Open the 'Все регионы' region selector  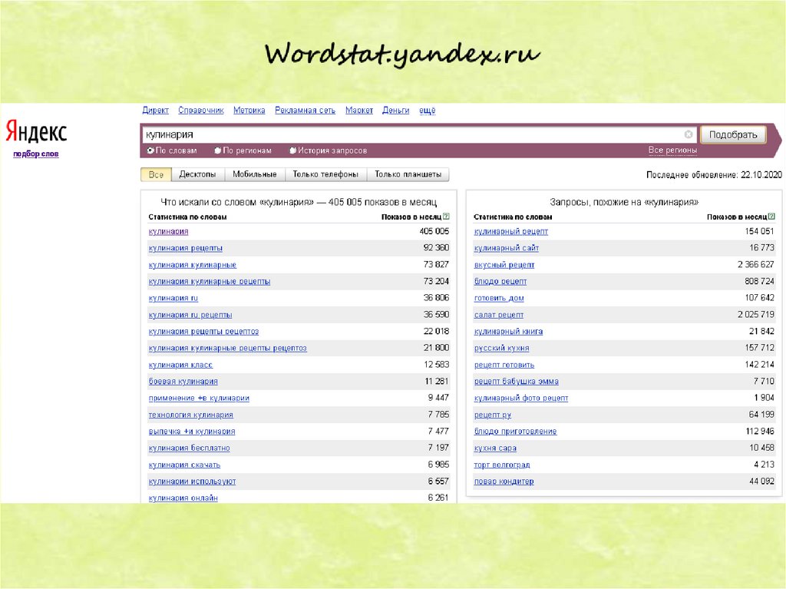[672, 151]
